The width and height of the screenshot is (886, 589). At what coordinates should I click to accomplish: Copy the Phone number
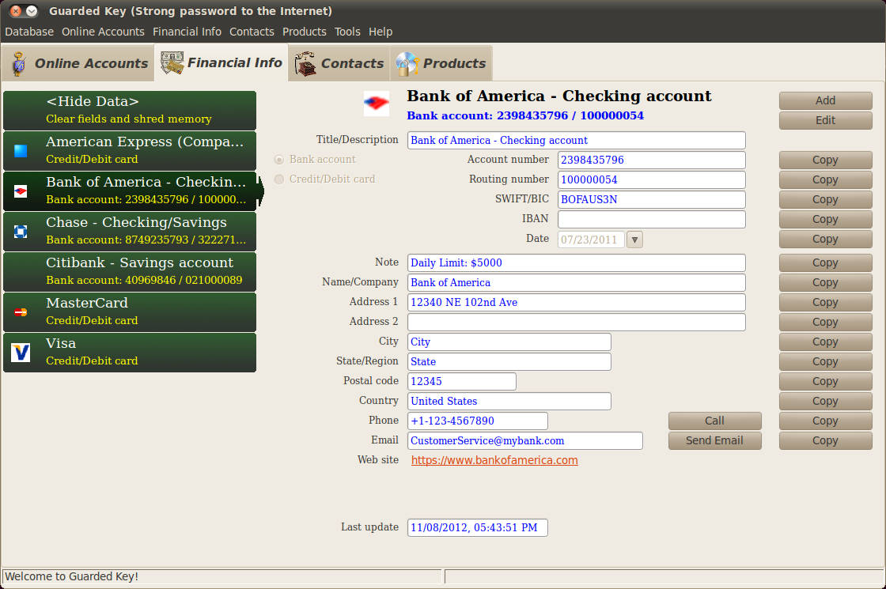pyautogui.click(x=825, y=421)
